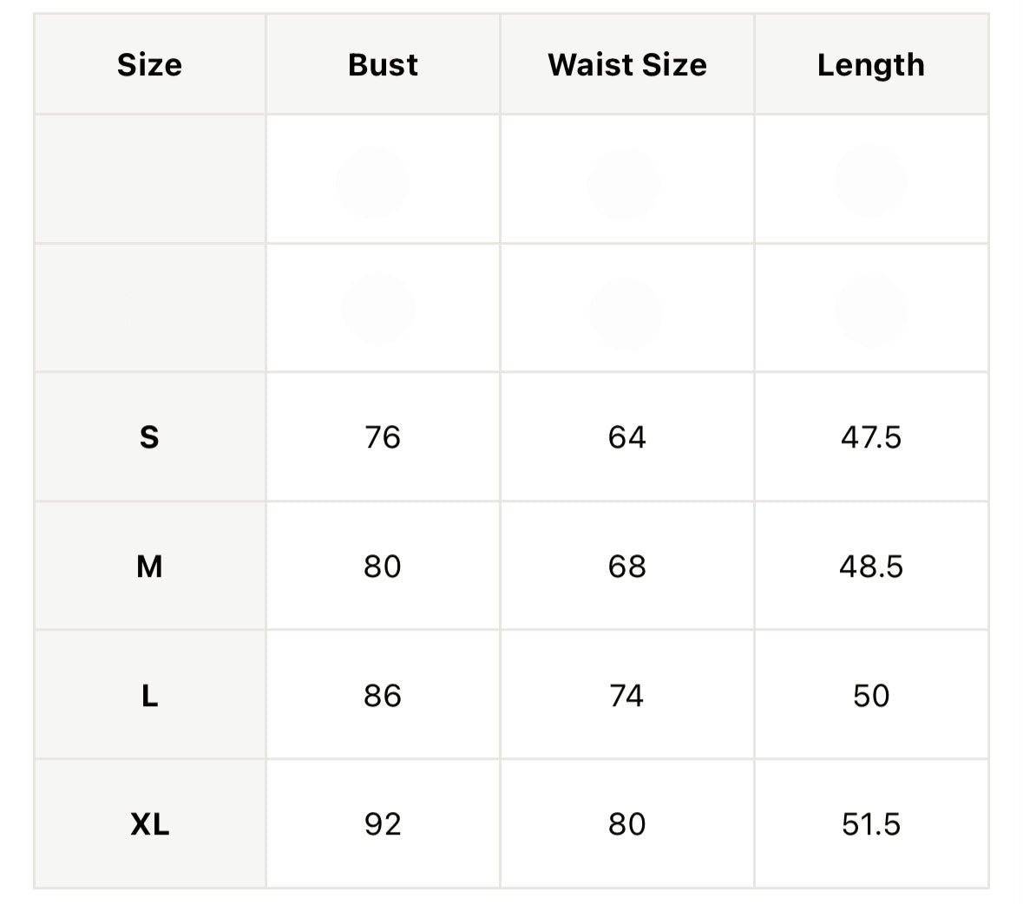Screen dimensions: 1023x904
Task: Select the M size row label
Action: coord(149,567)
